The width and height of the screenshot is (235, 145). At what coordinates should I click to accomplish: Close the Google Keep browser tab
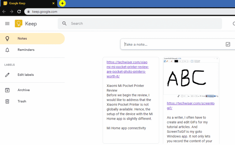click(54, 3)
